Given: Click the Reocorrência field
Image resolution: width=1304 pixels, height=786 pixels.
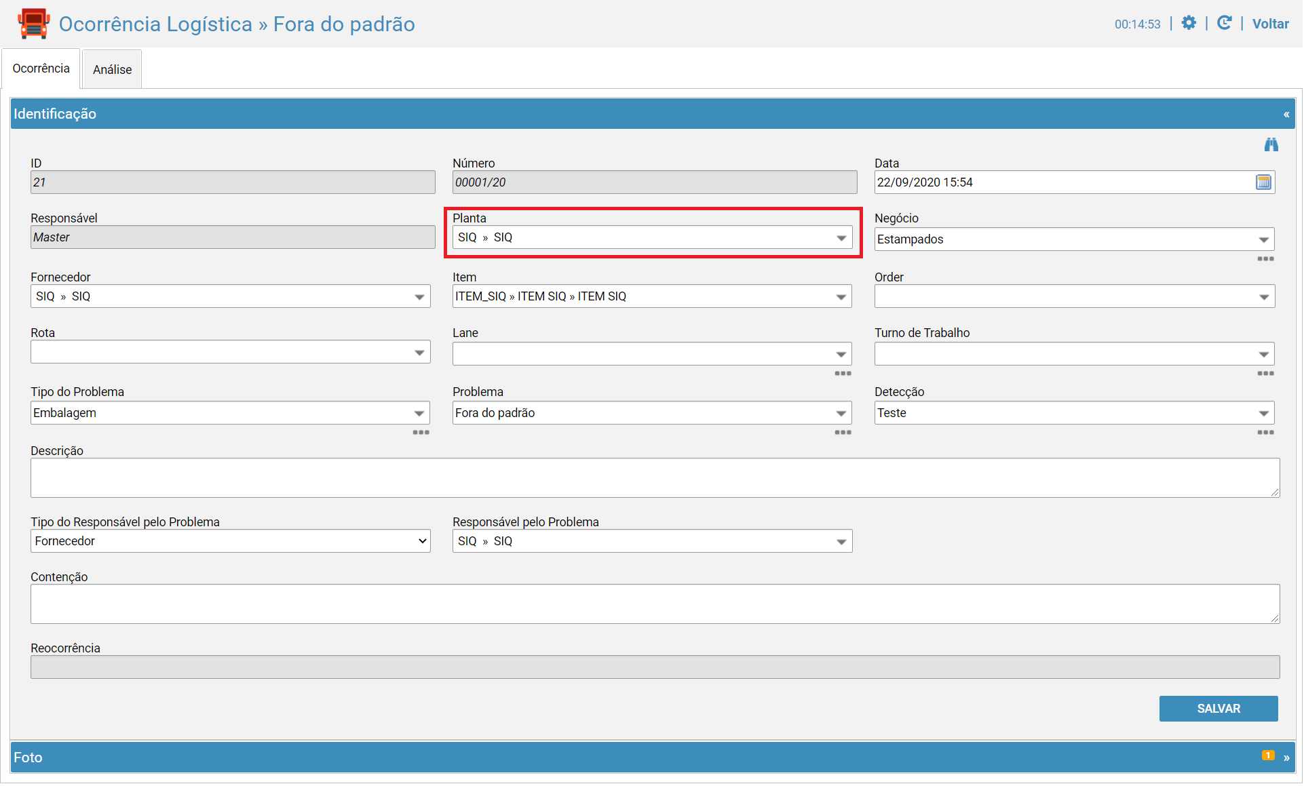Looking at the screenshot, I should [655, 667].
